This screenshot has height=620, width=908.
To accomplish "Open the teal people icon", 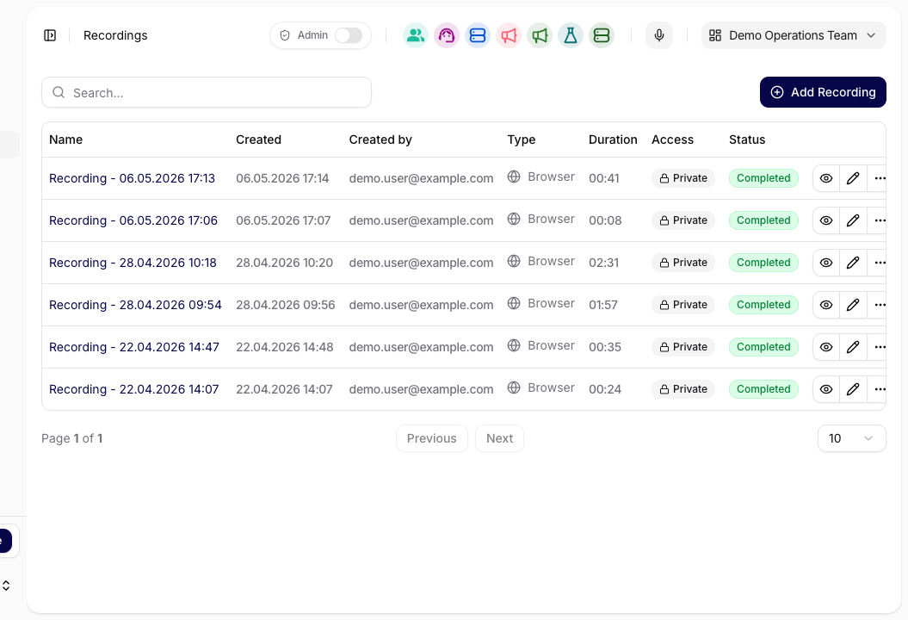I will [x=415, y=35].
